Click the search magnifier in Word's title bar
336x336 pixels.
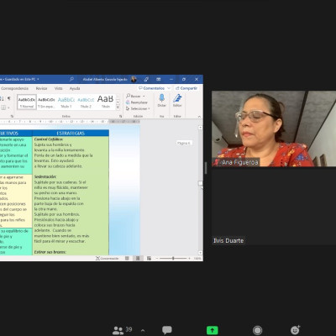(71, 79)
